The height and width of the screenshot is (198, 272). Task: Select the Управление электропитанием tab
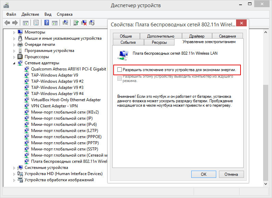click(x=209, y=42)
